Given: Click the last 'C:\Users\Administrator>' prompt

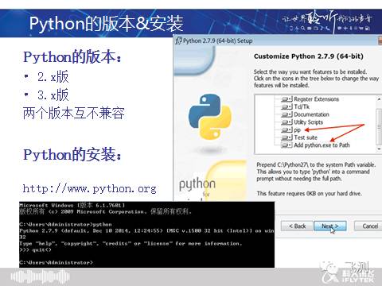Looking at the screenshot, I should pos(56,262).
